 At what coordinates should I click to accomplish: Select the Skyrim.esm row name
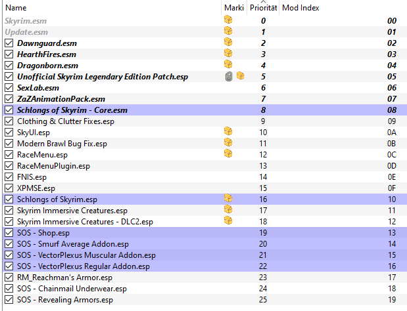click(26, 21)
